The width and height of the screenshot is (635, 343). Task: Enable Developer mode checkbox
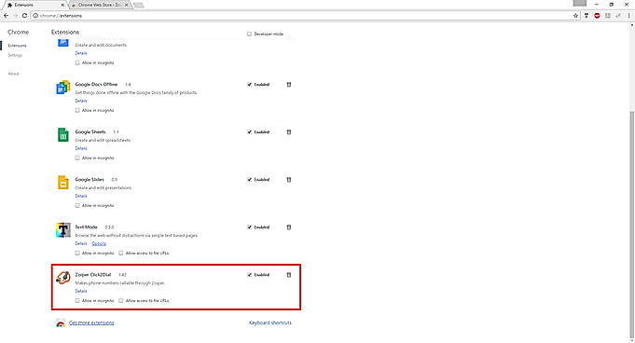coord(250,34)
